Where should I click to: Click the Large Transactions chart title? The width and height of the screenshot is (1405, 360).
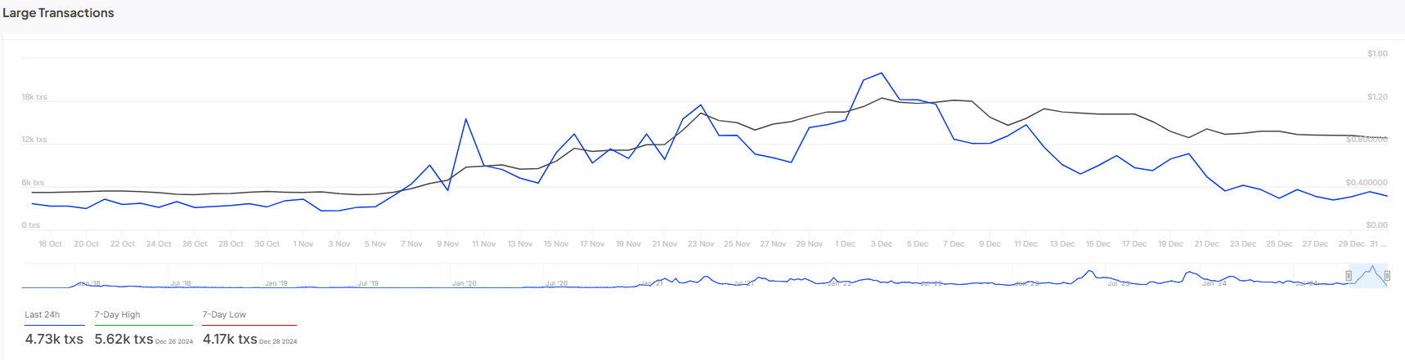(58, 13)
